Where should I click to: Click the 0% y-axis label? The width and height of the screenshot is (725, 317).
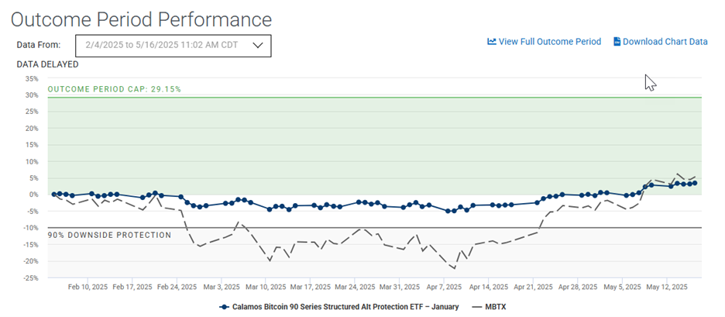34,195
